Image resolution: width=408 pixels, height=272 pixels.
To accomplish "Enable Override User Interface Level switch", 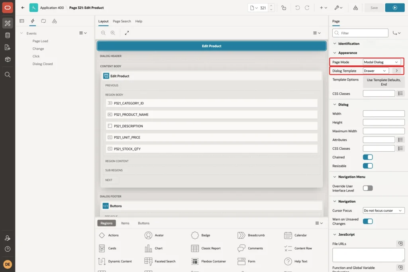I will coord(368,188).
